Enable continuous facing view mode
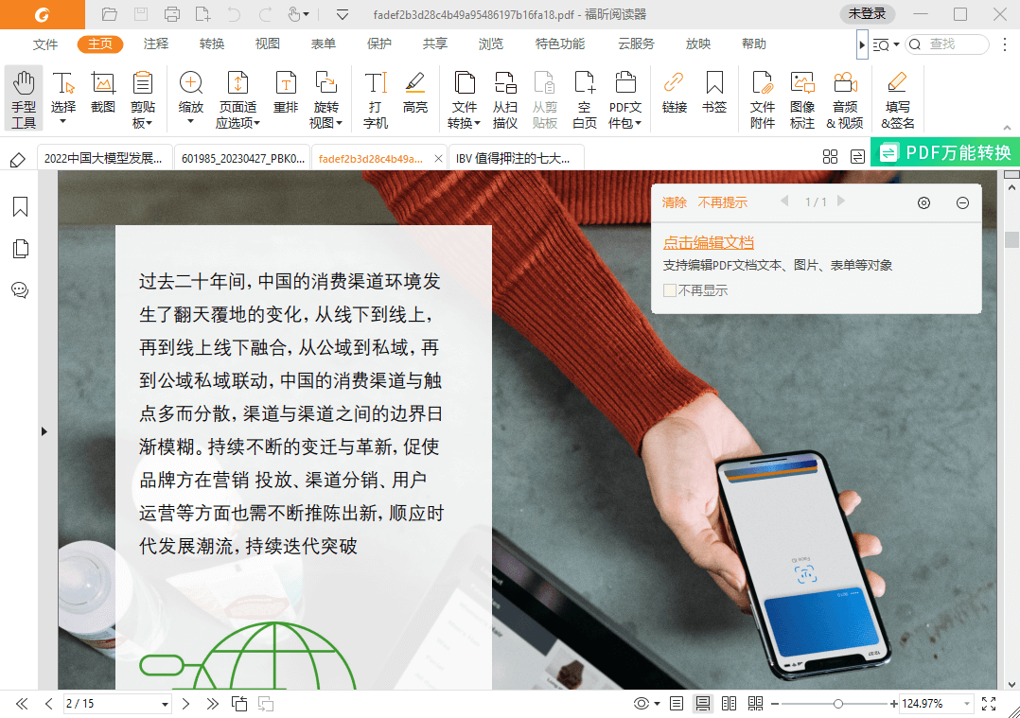This screenshot has height=718, width=1020. click(755, 703)
